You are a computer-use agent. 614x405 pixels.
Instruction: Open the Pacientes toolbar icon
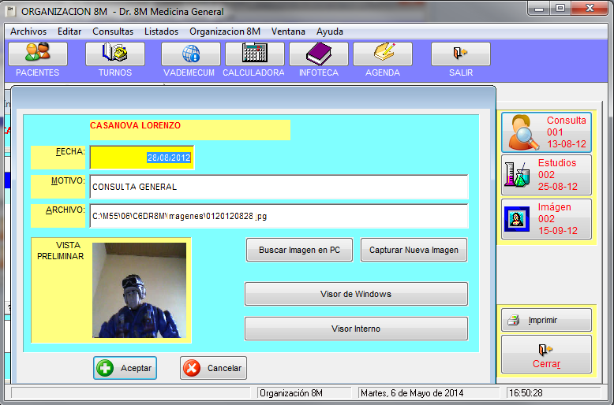[x=37, y=54]
